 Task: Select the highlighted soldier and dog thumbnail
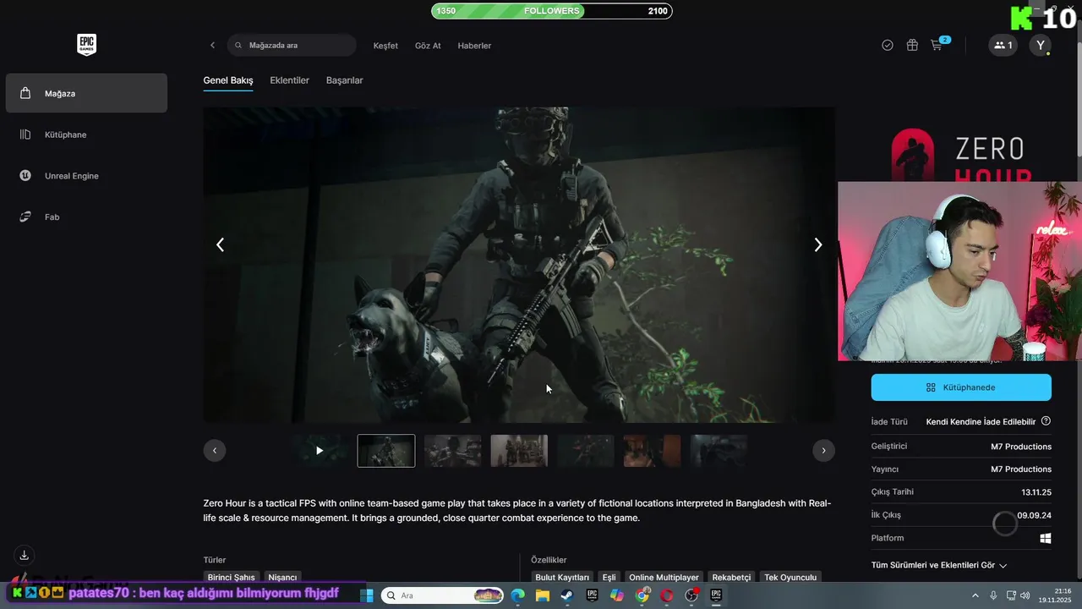pos(386,451)
